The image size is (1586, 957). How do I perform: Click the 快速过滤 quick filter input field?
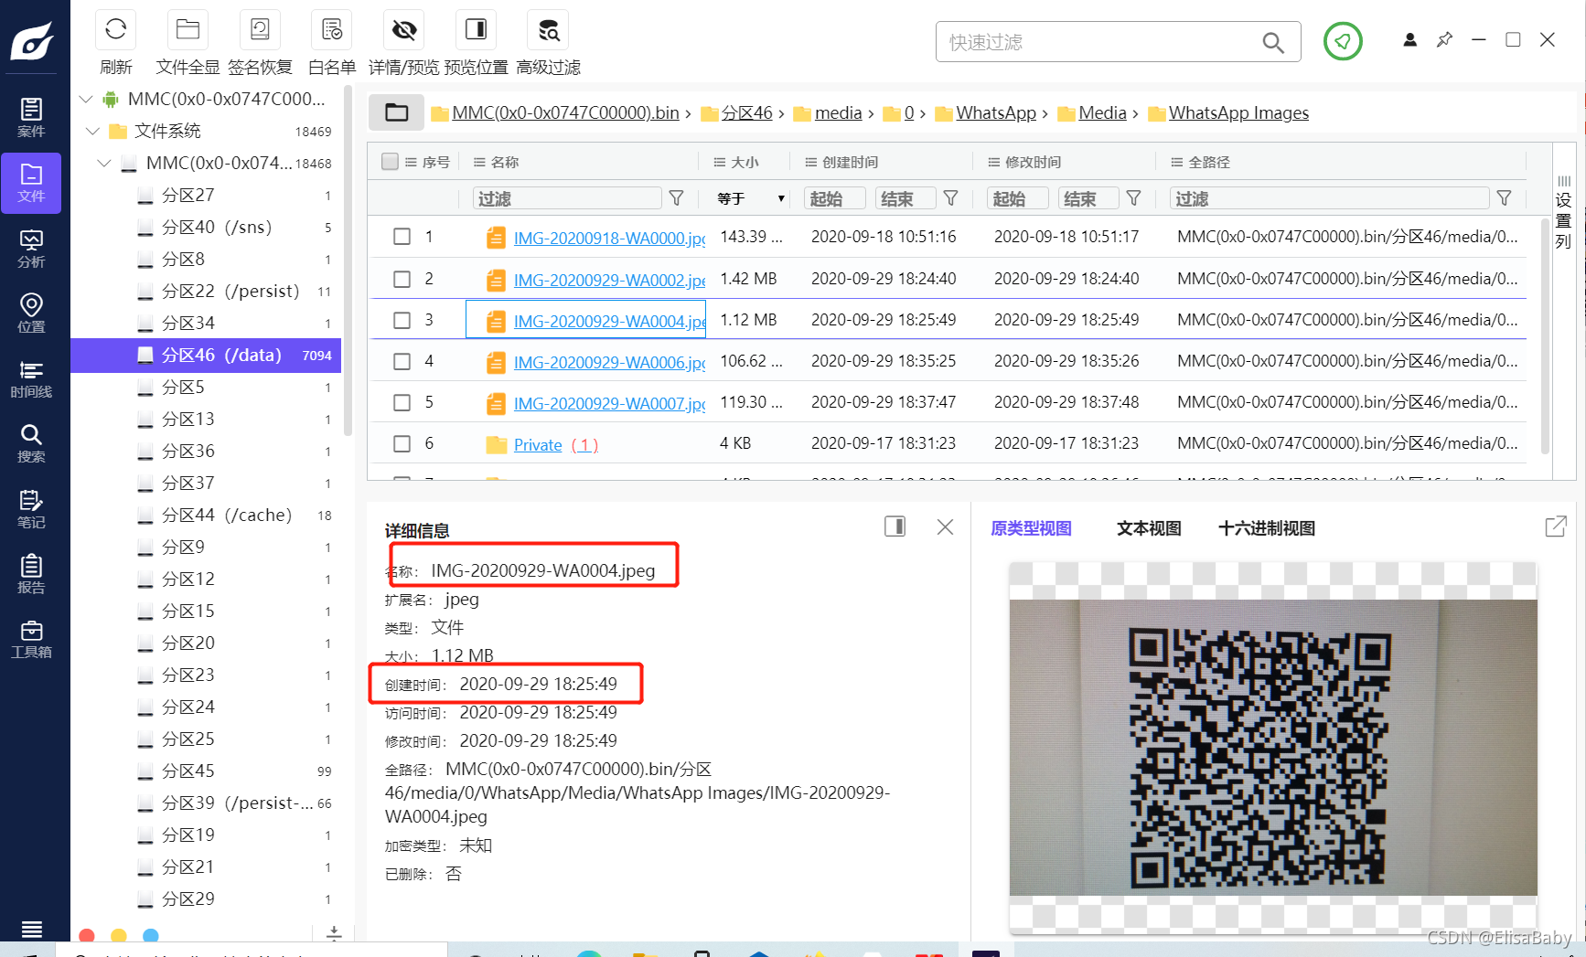pos(1102,42)
